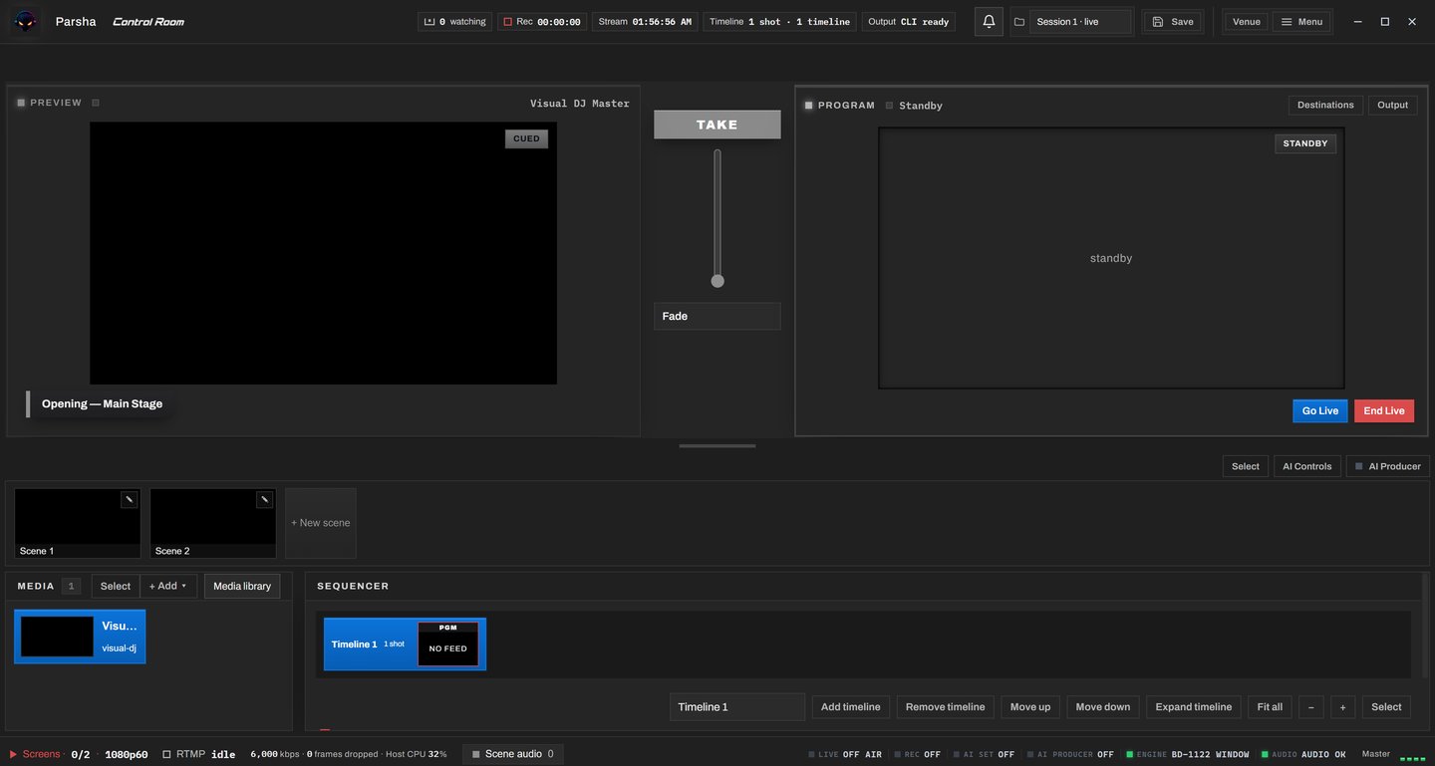Select the Timeline 1 block in sequencer
The height and width of the screenshot is (766, 1435).
click(405, 644)
